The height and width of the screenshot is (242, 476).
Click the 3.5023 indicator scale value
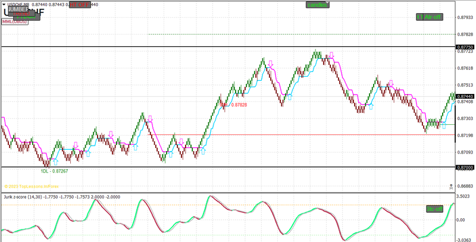[464, 196]
